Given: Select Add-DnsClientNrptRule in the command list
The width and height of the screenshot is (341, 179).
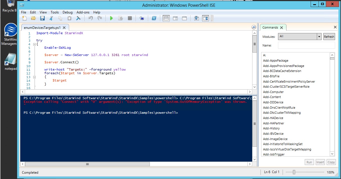Looking at the screenshot, I should [x=279, y=108].
